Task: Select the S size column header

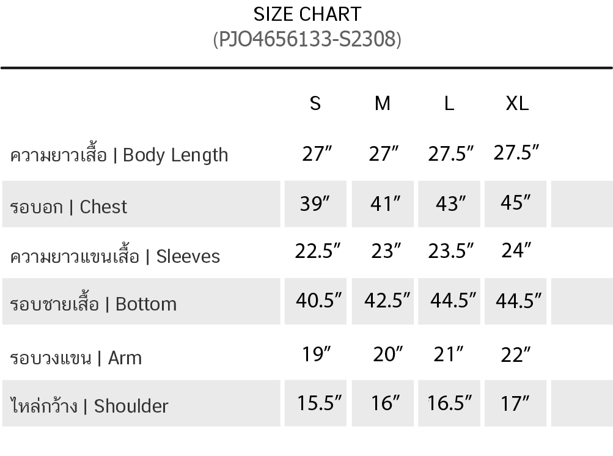Action: 315,103
